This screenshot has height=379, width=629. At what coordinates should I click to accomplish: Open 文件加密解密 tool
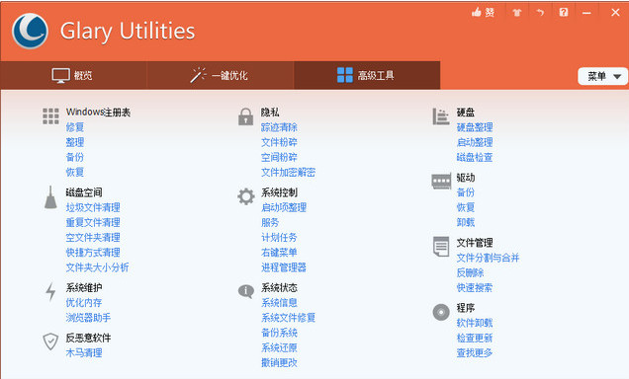coord(289,172)
